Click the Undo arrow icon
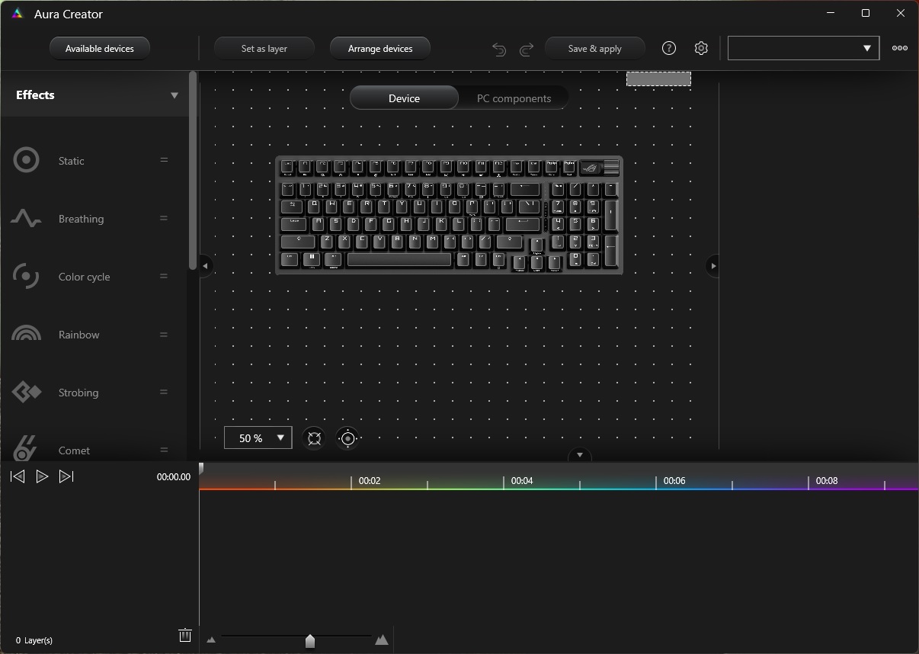 (x=499, y=49)
